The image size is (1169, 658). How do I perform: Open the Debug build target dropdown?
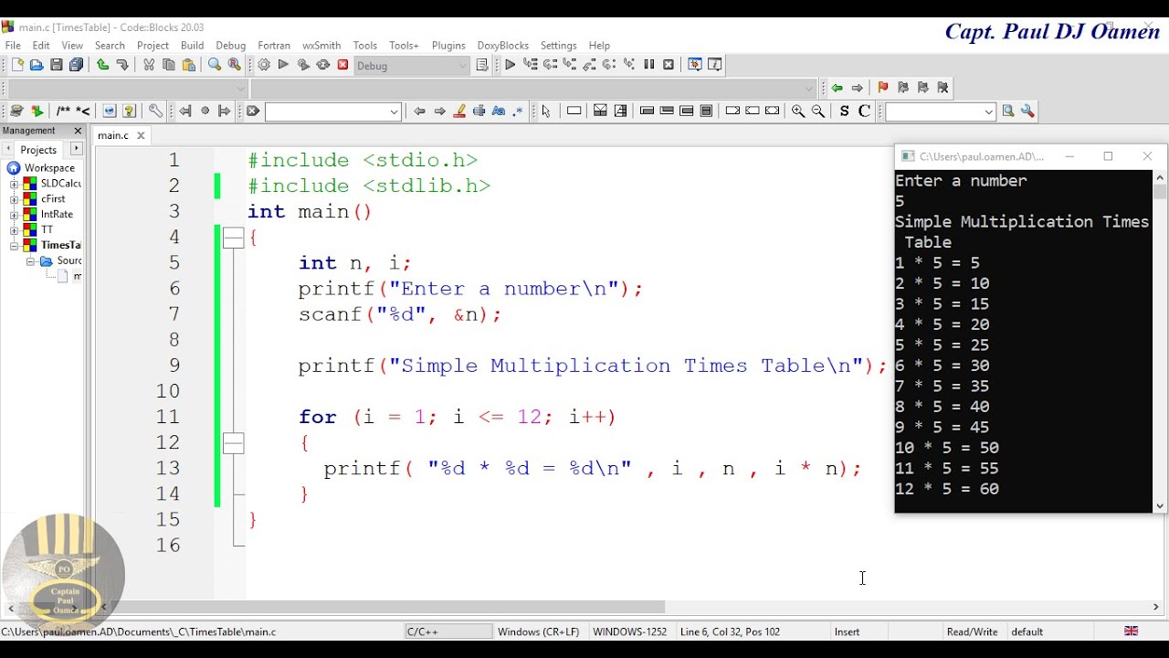[x=412, y=66]
